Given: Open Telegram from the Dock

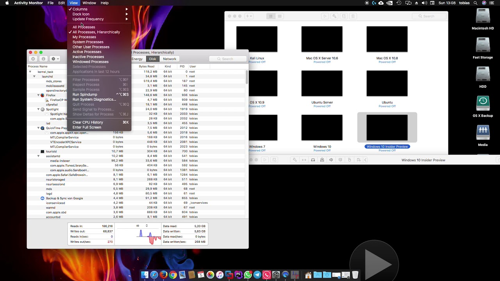Looking at the screenshot, I should (x=257, y=275).
